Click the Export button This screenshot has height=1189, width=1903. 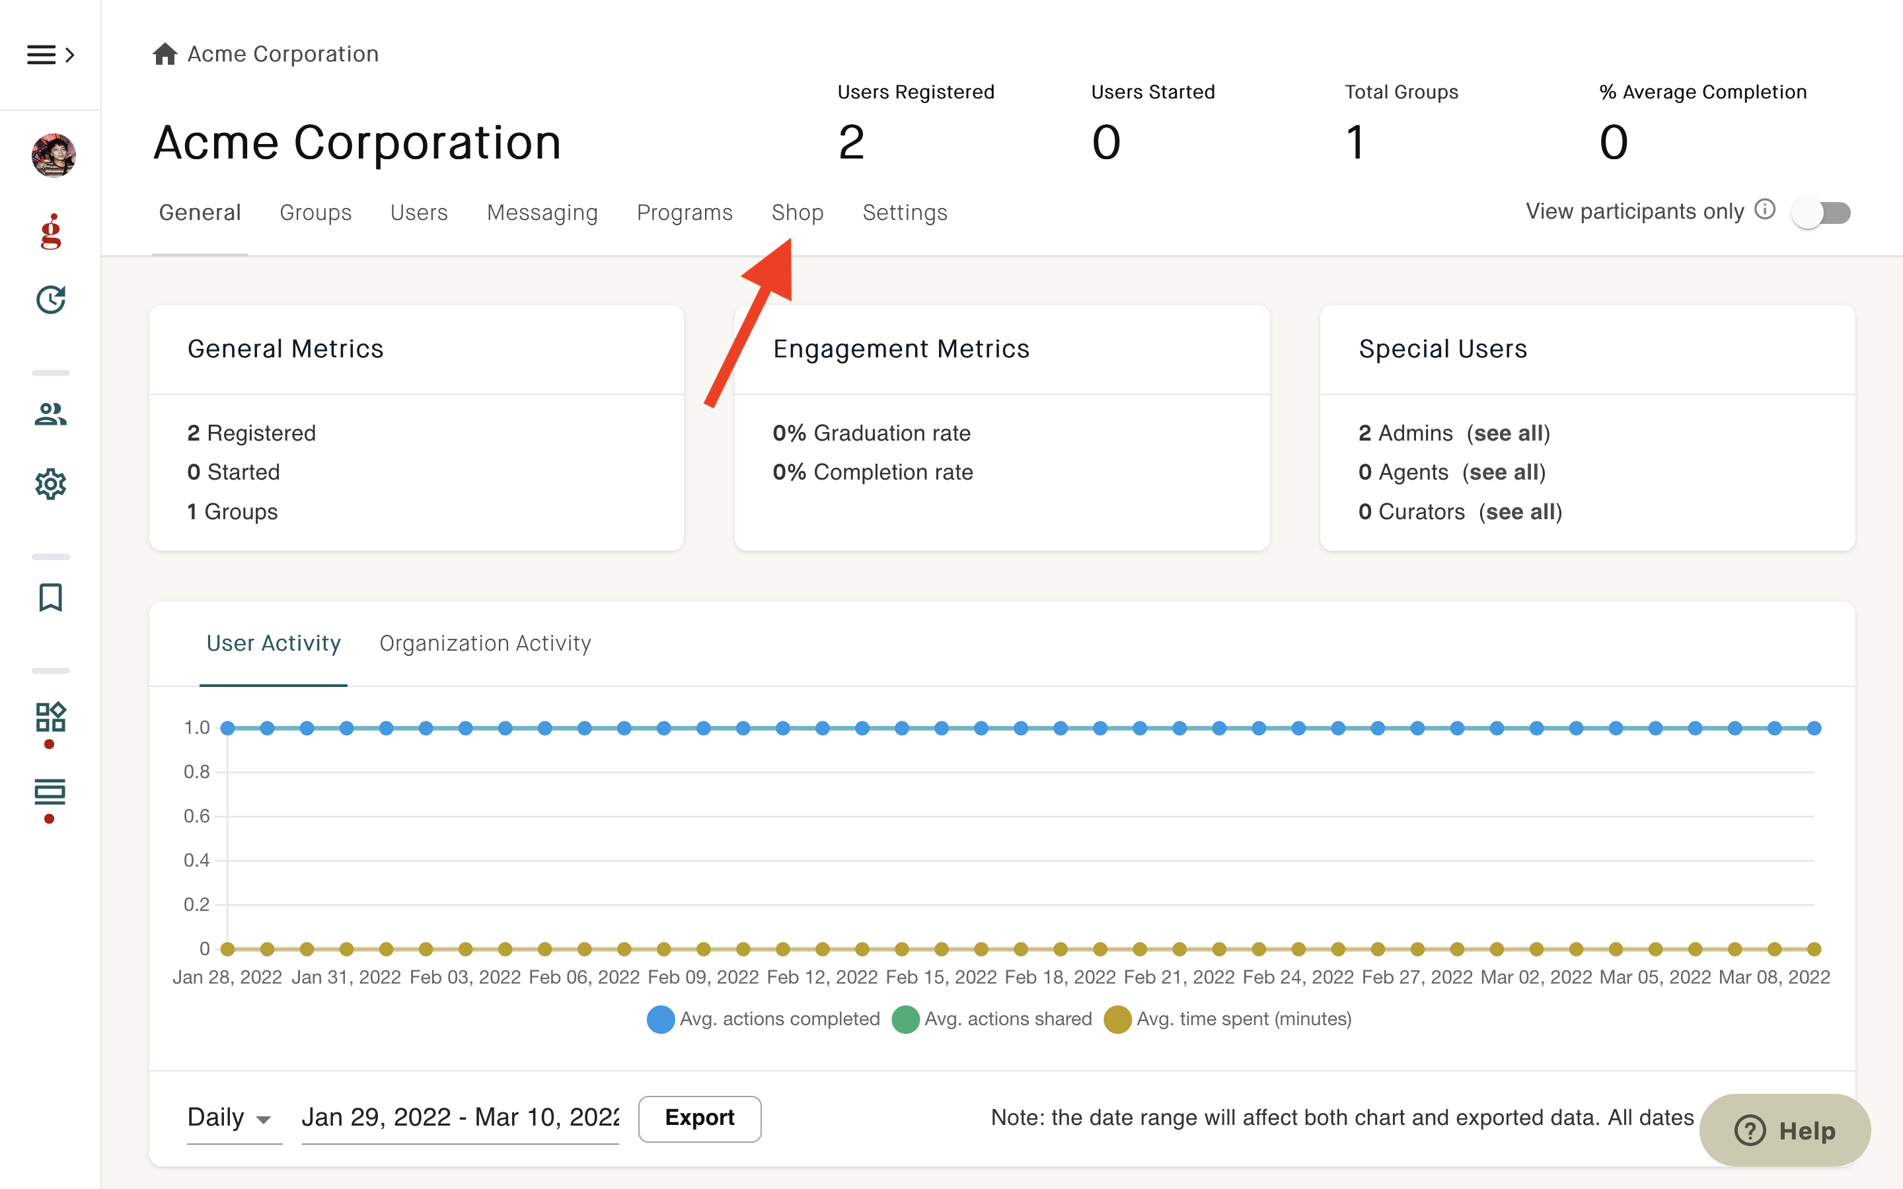point(699,1118)
